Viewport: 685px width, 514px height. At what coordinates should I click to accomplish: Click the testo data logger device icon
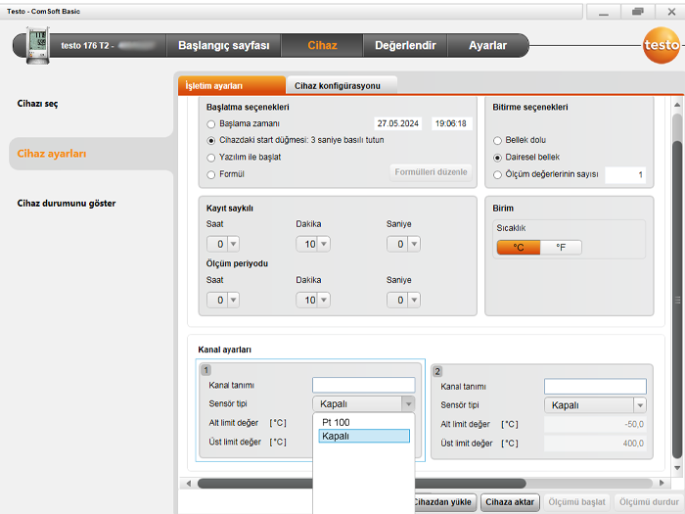point(38,44)
